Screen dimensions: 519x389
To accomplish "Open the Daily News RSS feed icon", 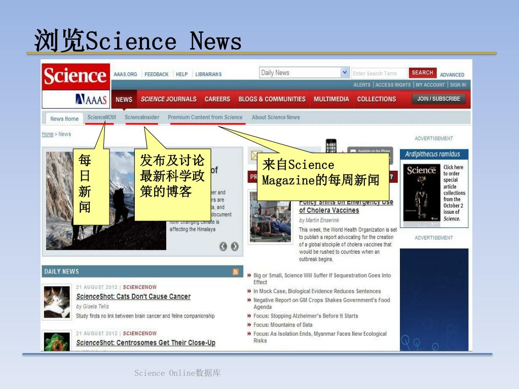I will click(236, 271).
